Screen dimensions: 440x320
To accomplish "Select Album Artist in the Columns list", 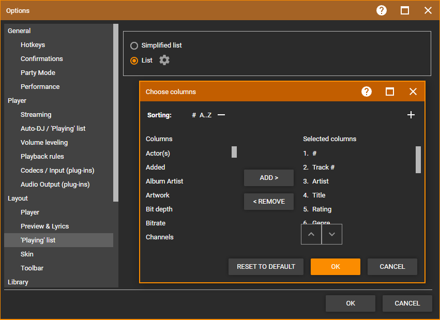I will pyautogui.click(x=165, y=181).
